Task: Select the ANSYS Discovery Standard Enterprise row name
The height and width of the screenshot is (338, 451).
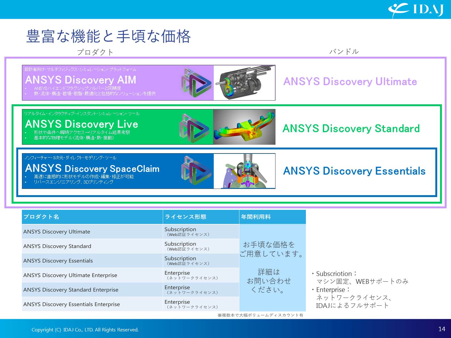Action: [71, 290]
